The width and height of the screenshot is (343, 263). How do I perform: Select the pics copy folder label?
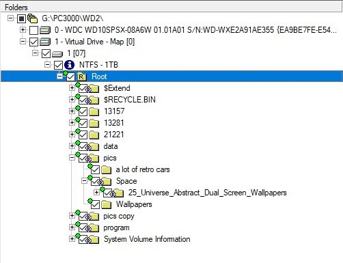(x=119, y=216)
